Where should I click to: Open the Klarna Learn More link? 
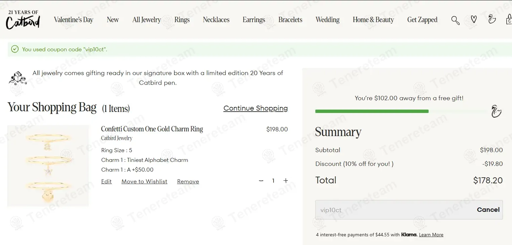click(x=431, y=235)
